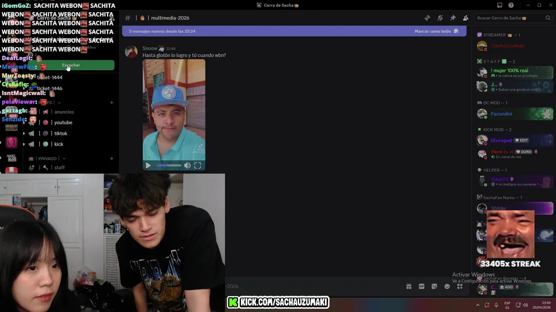Viewport: 556px width, 312px height.
Task: Click the Snoow username in message
Action: click(150, 49)
